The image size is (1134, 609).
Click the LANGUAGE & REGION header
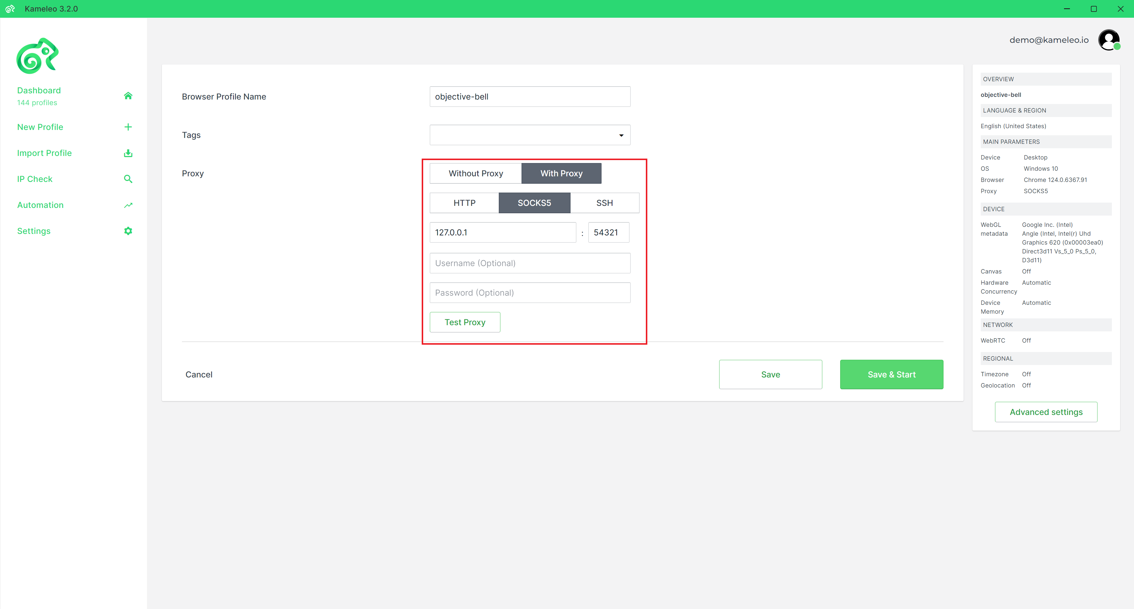click(1046, 110)
